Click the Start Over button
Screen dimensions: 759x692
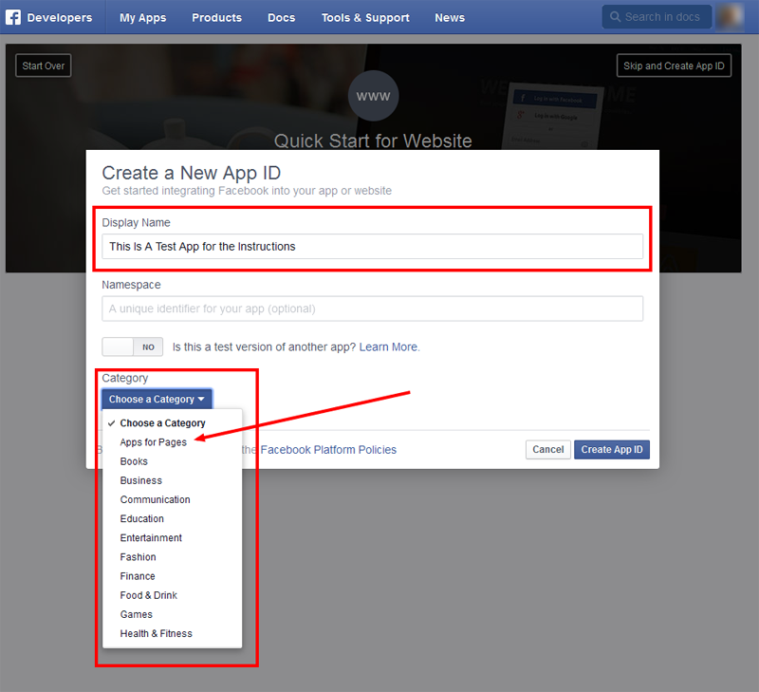pyautogui.click(x=44, y=65)
